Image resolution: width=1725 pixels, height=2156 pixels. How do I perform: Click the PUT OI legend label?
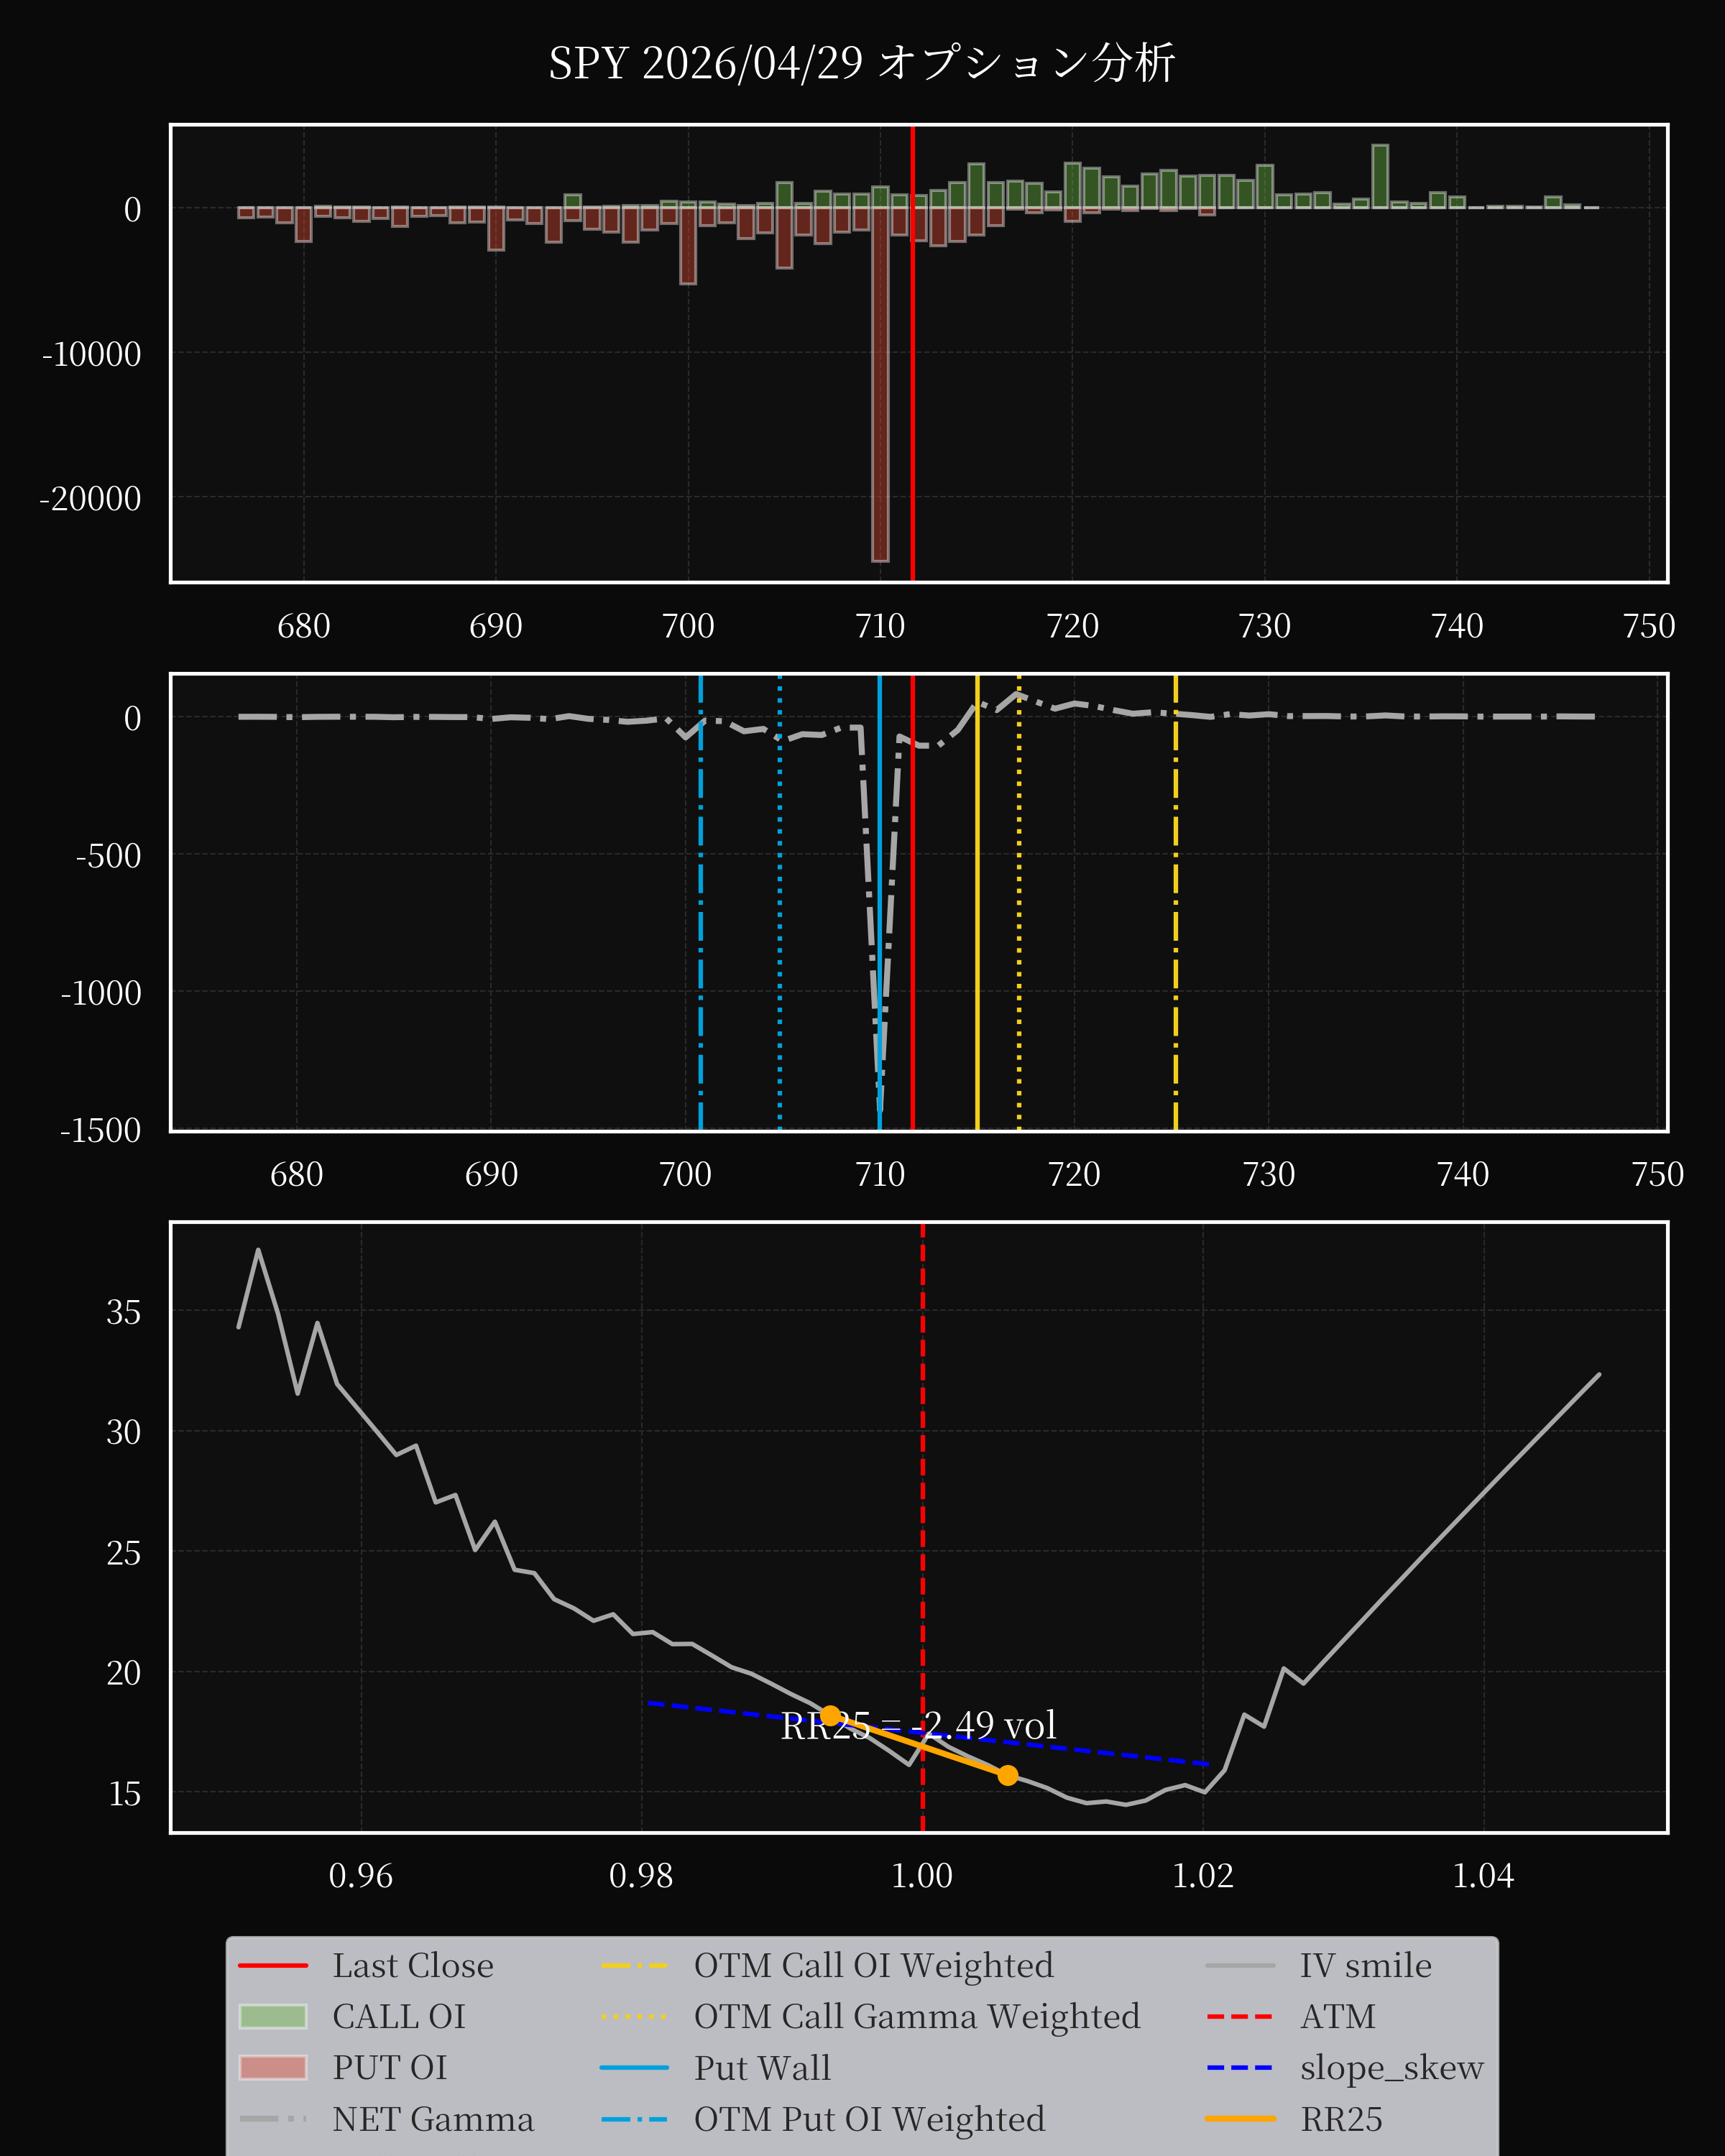pos(390,2067)
